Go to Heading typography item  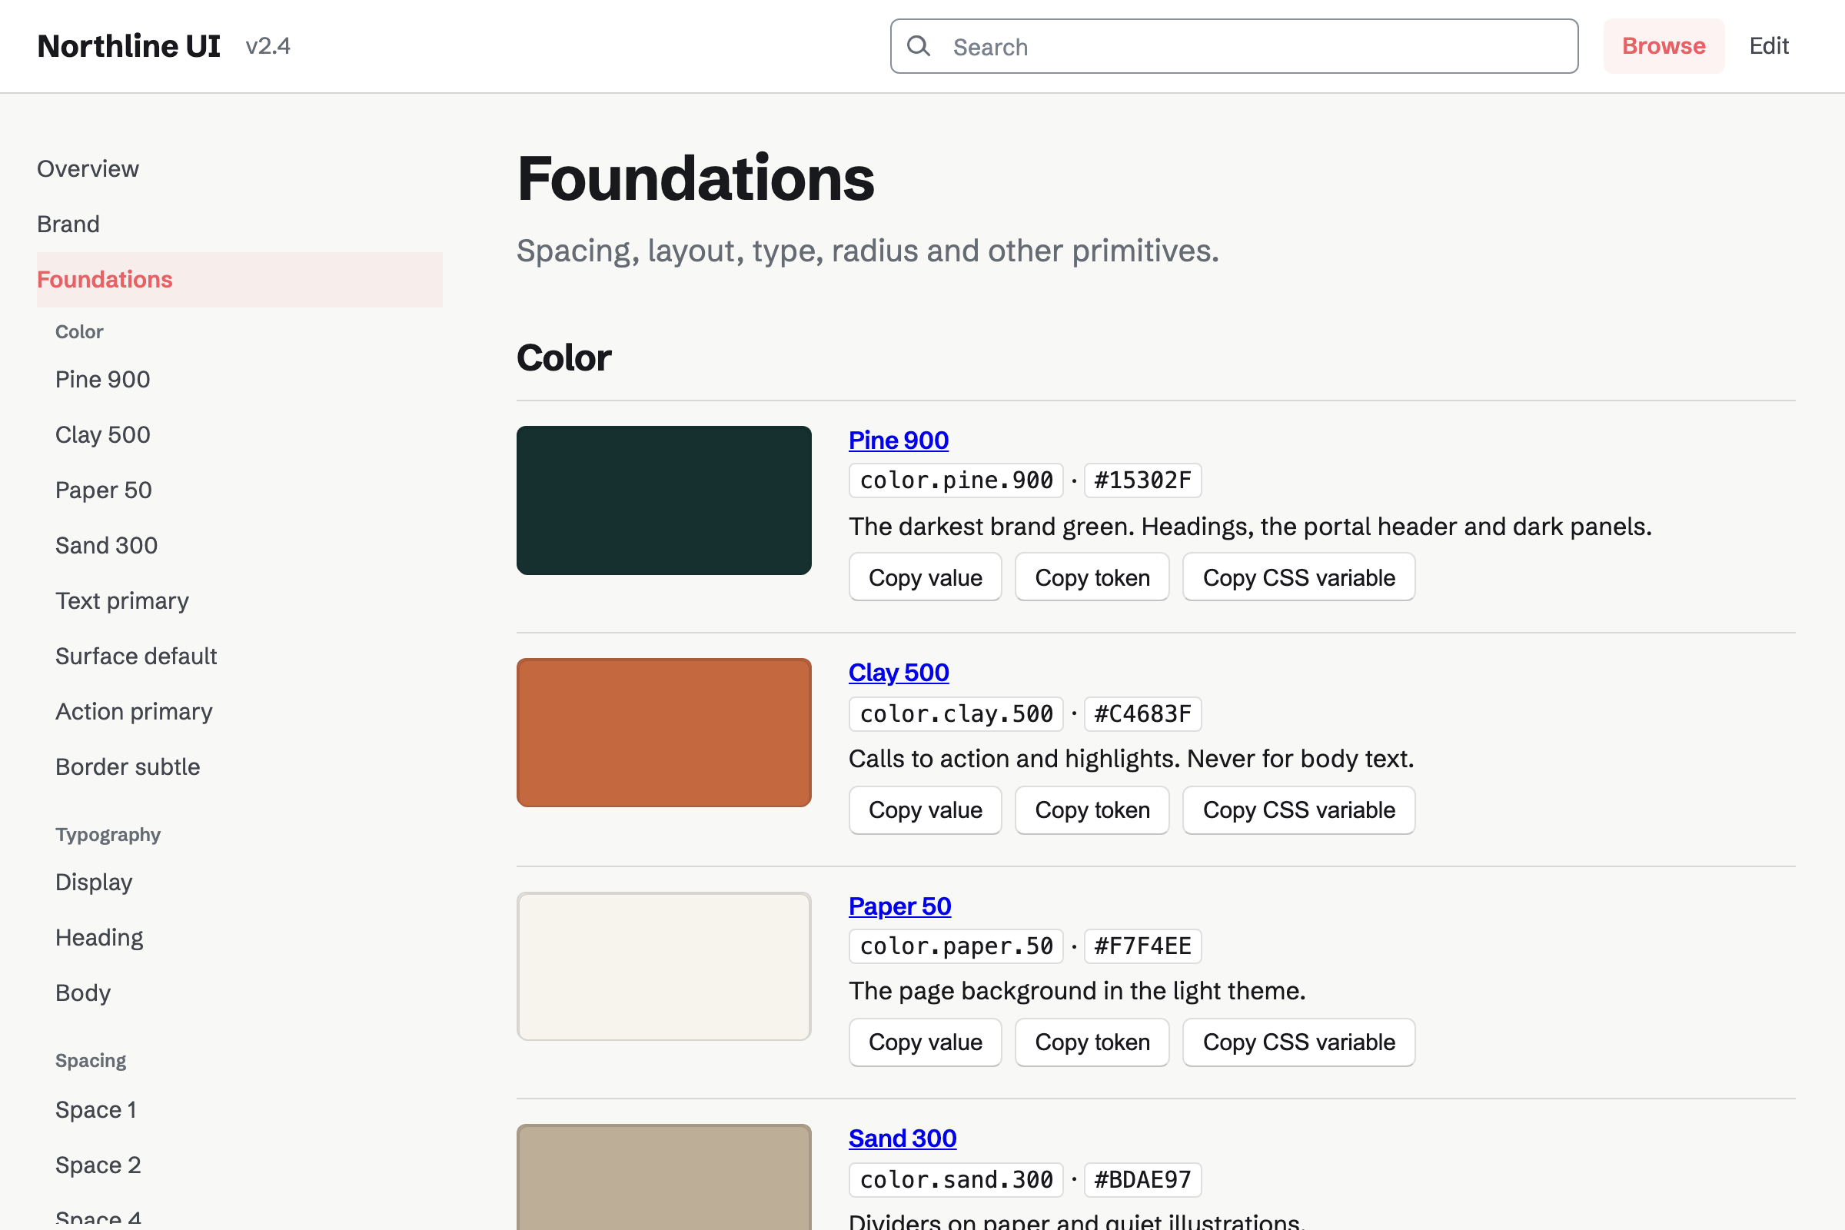point(99,937)
